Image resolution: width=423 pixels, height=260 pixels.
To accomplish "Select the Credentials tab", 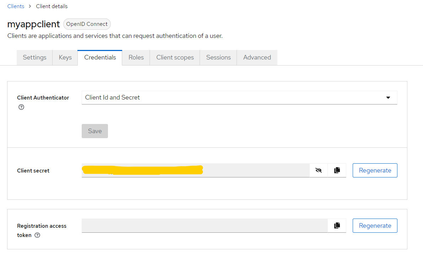I will click(100, 57).
